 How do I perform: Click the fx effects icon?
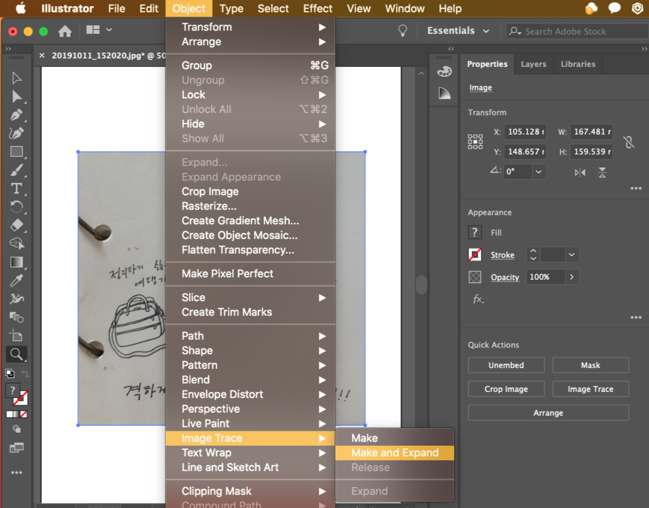tap(478, 299)
